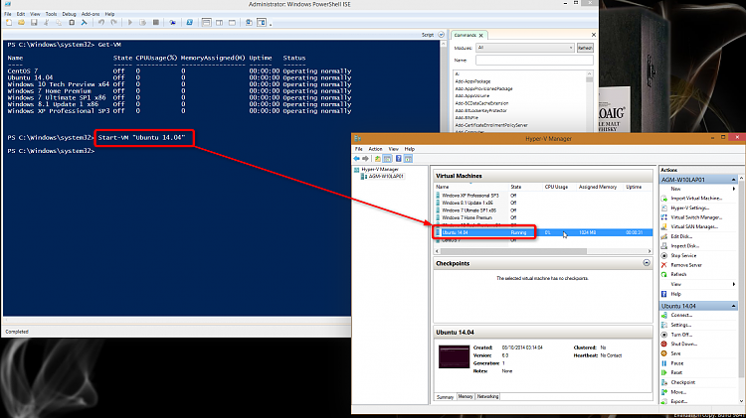This screenshot has width=746, height=418.
Task: Collapse AGM-W10LAP01 actions section
Action: [733, 180]
